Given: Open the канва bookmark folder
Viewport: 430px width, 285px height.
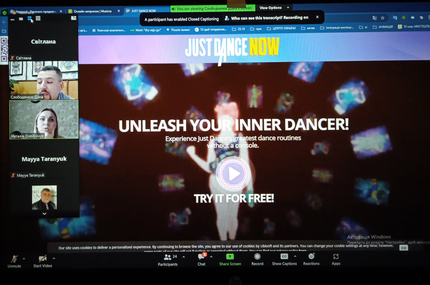Looking at the screenshot, I should point(308,28).
